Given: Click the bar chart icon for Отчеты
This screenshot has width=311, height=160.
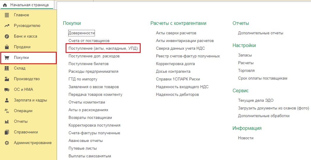Looking at the screenshot, I should coord(7,122).
